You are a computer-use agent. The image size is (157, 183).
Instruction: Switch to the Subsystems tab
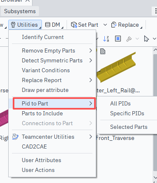[x=20, y=11]
